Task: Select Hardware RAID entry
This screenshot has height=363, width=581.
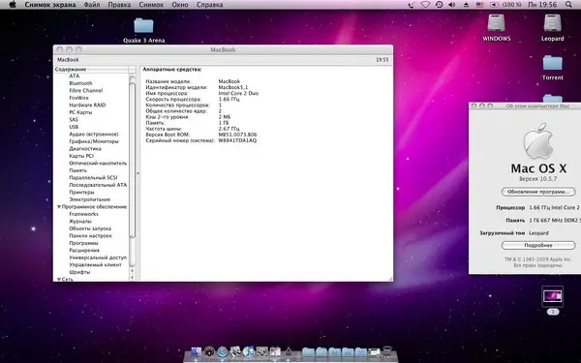Action: (x=87, y=105)
